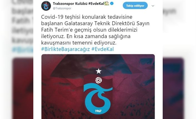
Task: Click the @Trabzonspor handle
Action: pyautogui.click(x=62, y=8)
